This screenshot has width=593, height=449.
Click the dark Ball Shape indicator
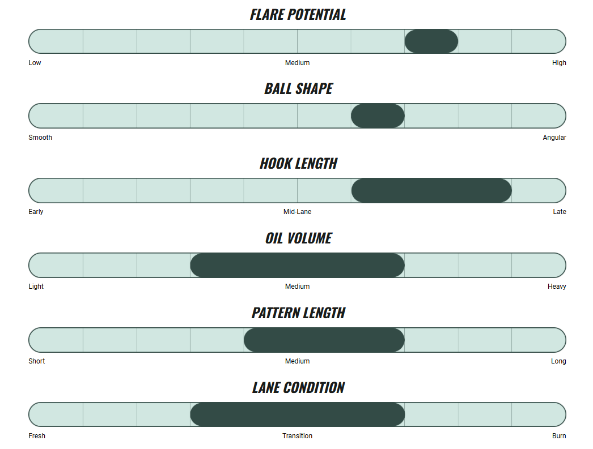point(378,116)
